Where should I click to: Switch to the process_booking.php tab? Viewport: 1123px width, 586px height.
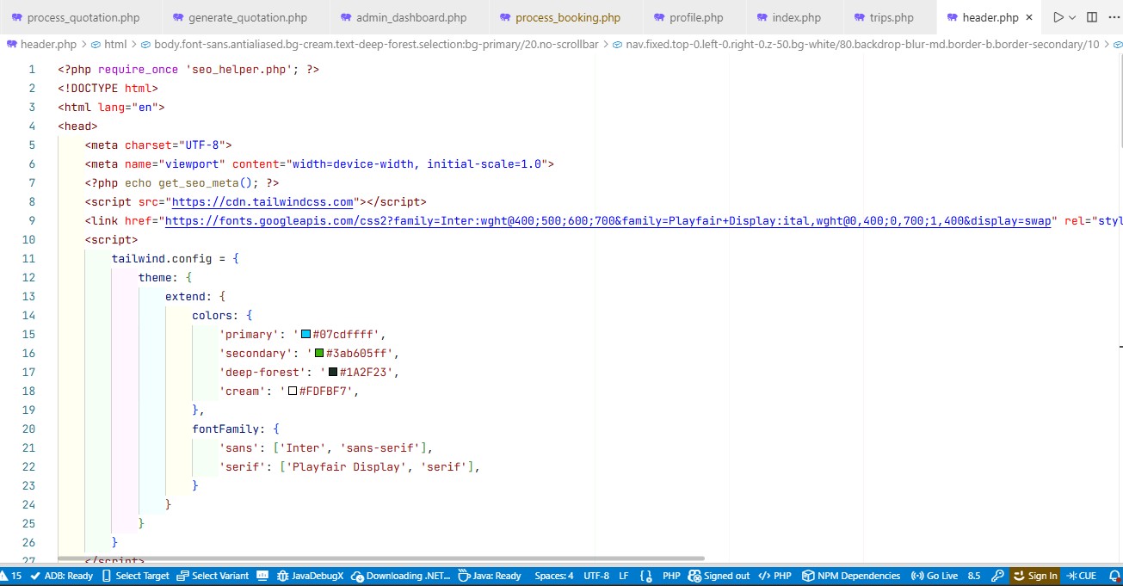tap(564, 16)
